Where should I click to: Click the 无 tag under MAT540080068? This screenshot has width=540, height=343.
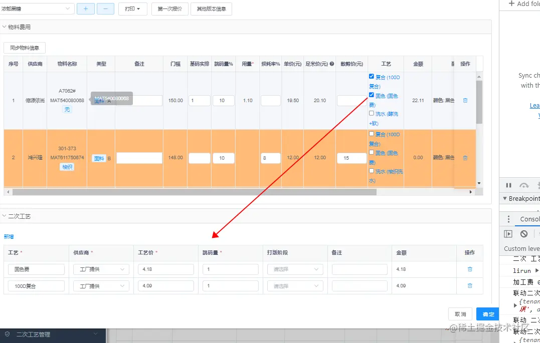(x=67, y=109)
